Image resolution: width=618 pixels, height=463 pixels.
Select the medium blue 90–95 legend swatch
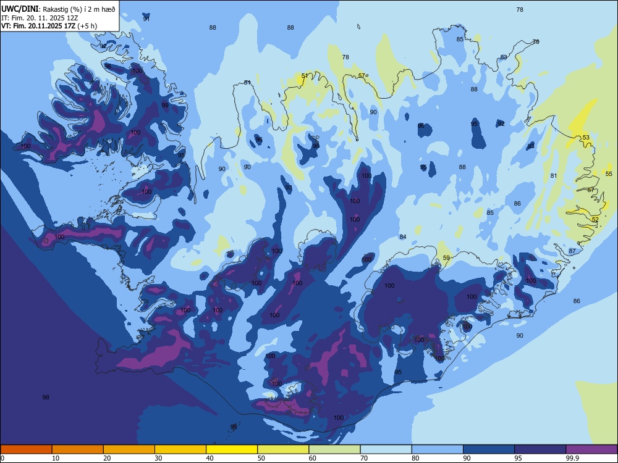coord(489,449)
